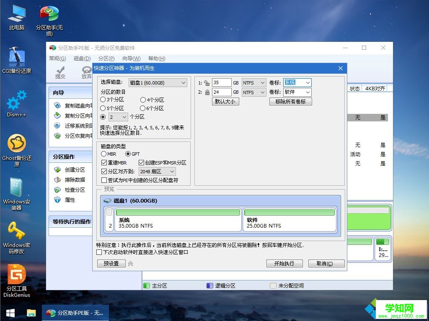Click 开始执行 to run partitioning
This screenshot has width=429, height=321.
(284, 263)
